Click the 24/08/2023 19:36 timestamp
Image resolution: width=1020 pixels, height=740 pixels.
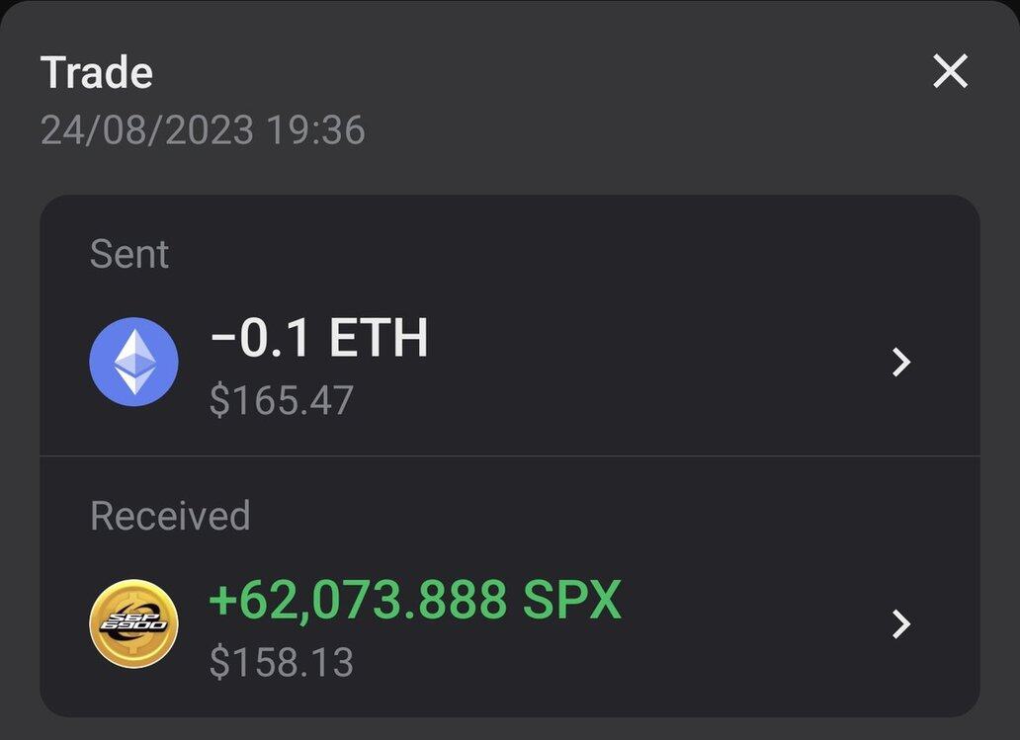click(x=203, y=130)
